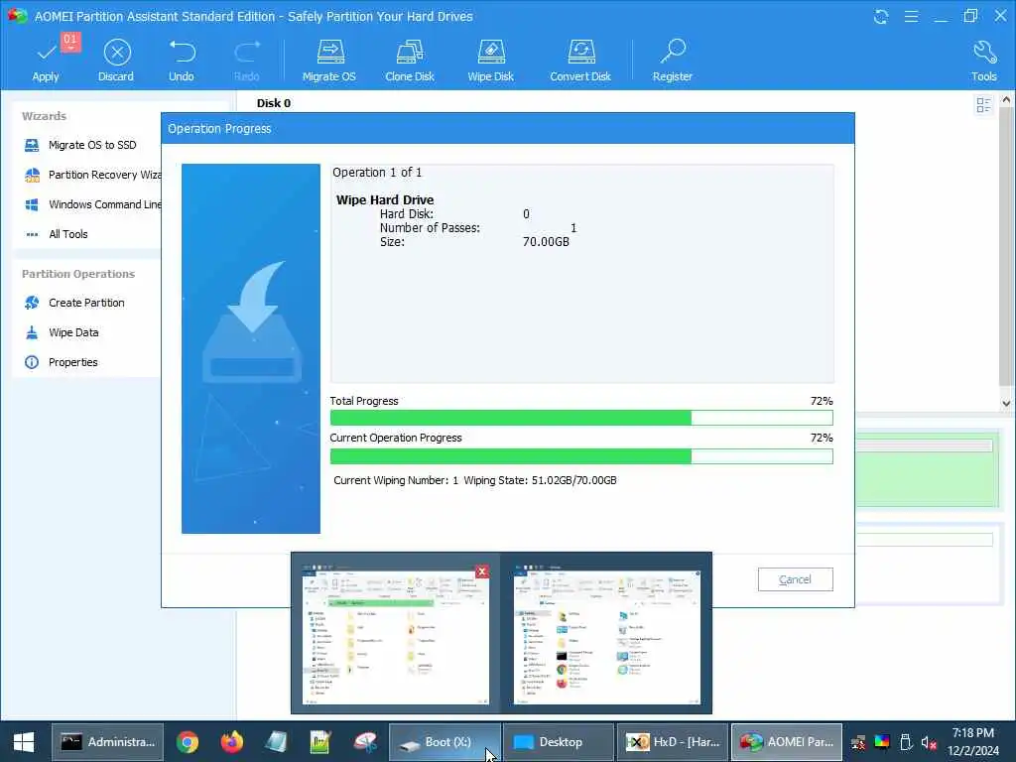The width and height of the screenshot is (1016, 762).
Task: Click the Wipe Hard Drive operation title
Action: 385,200
